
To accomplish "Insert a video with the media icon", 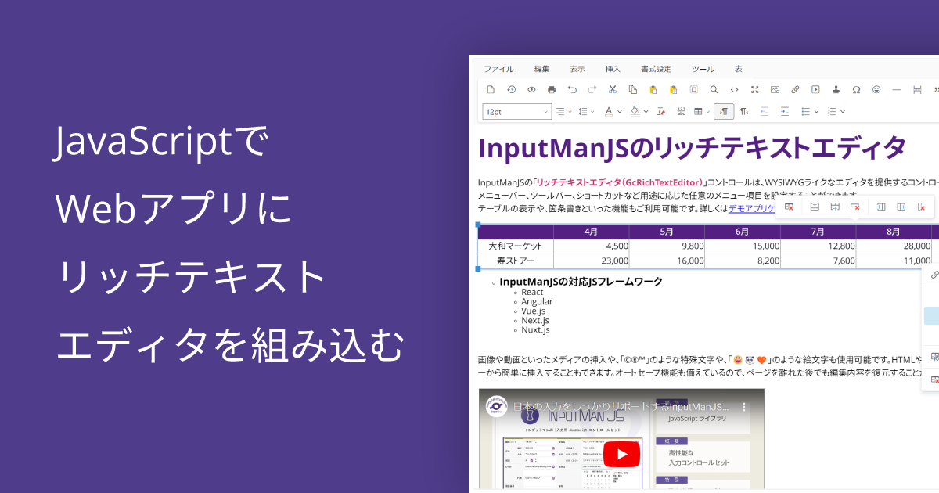I will [x=816, y=89].
